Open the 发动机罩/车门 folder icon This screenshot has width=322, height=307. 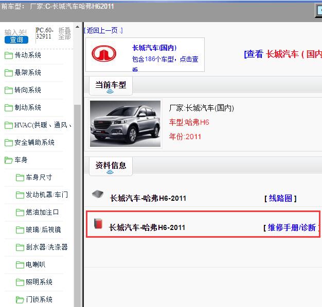tap(20, 195)
